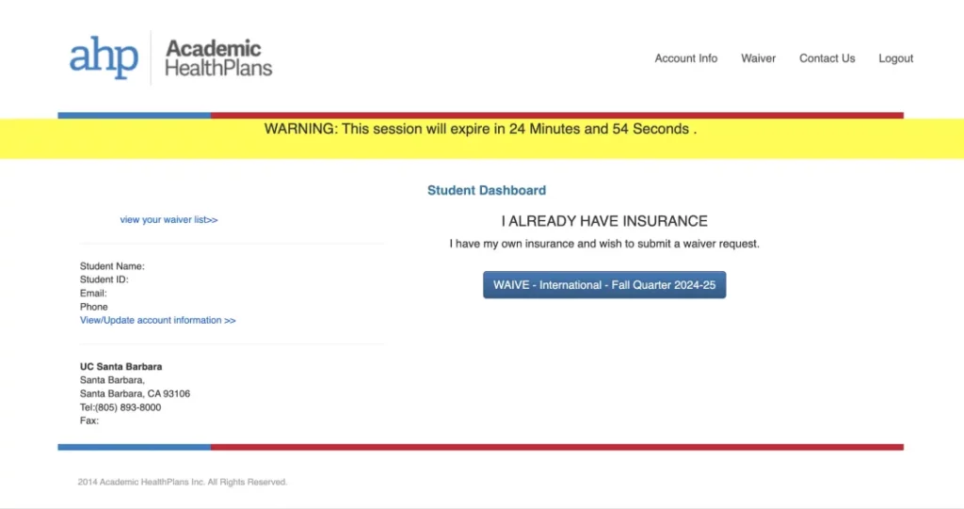The width and height of the screenshot is (964, 509).
Task: Click WAIVE - International - Fall Quarter 2024-25 button
Action: 604,285
